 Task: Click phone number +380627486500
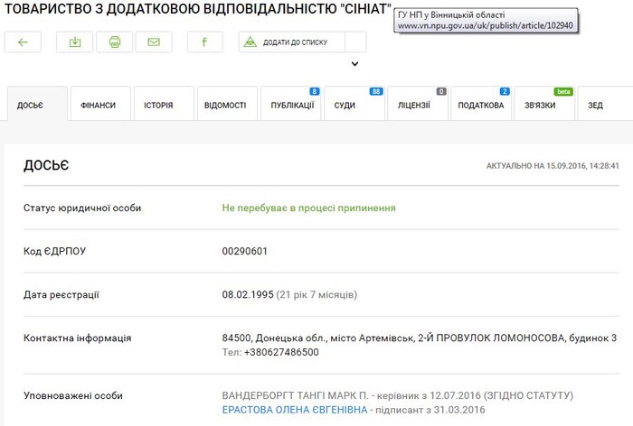(281, 352)
